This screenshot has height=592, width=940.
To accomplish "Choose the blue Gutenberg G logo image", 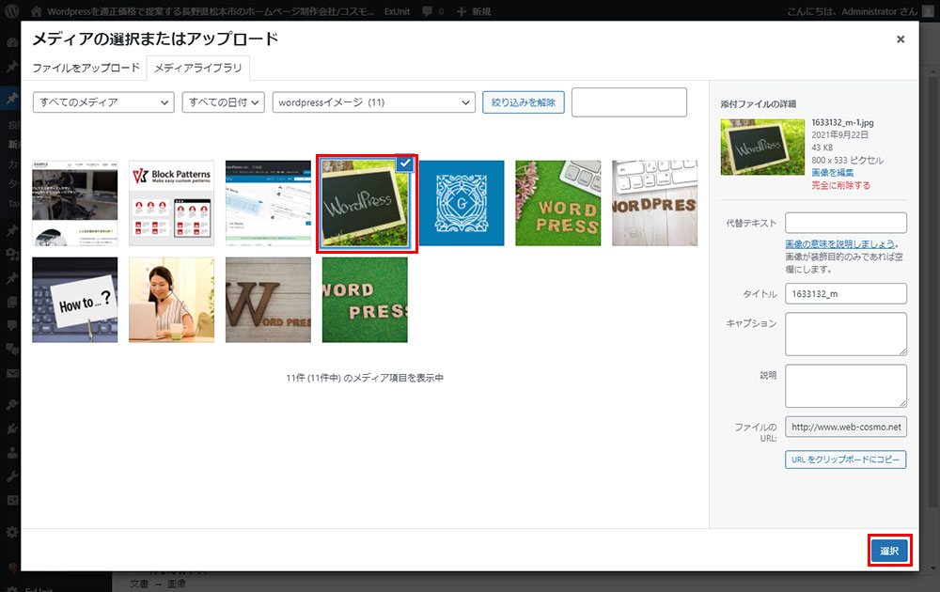I will point(462,203).
